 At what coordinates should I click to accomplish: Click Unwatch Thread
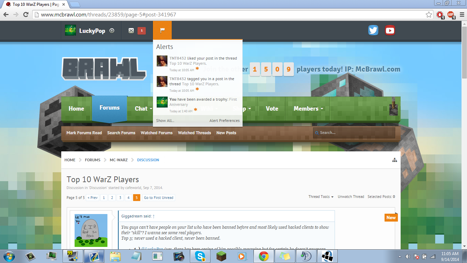[351, 197]
